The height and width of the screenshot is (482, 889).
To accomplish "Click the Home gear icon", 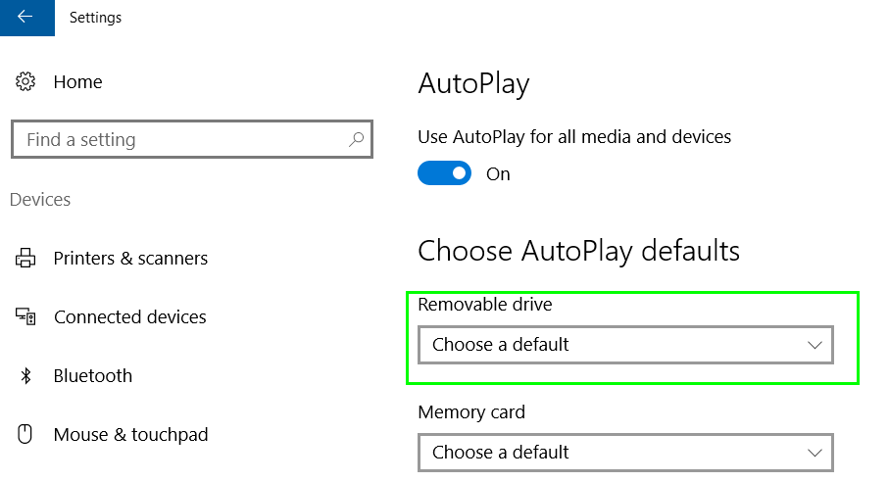I will coord(25,81).
